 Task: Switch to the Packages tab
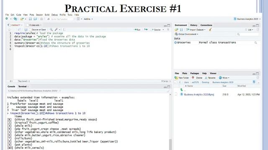pyautogui.click(x=195, y=73)
